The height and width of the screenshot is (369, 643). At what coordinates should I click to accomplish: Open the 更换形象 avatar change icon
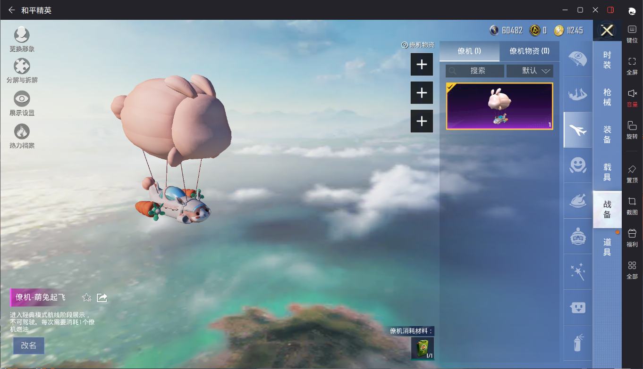click(22, 35)
